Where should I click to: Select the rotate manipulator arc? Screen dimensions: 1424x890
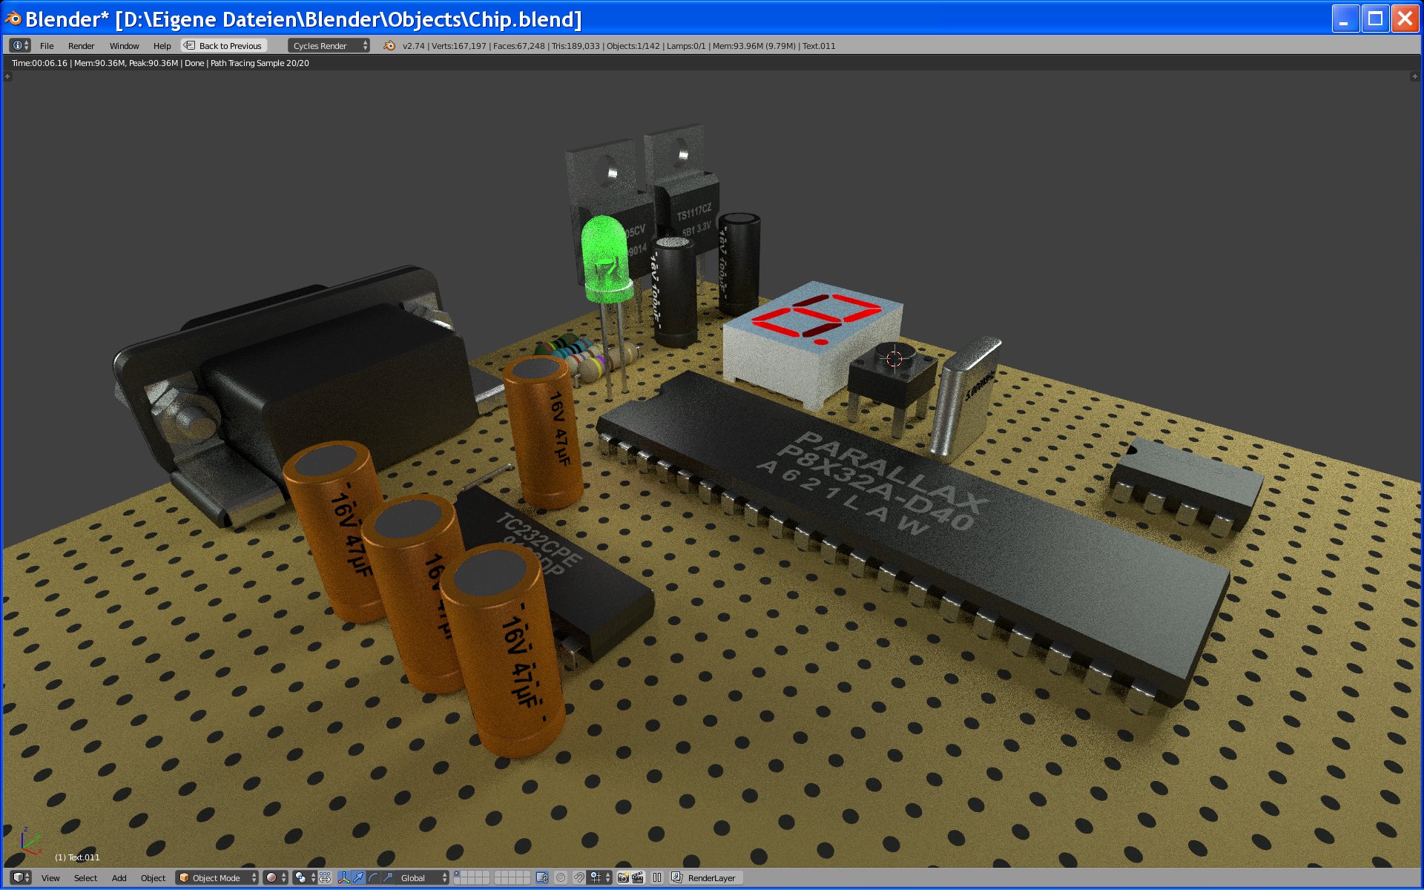click(373, 878)
